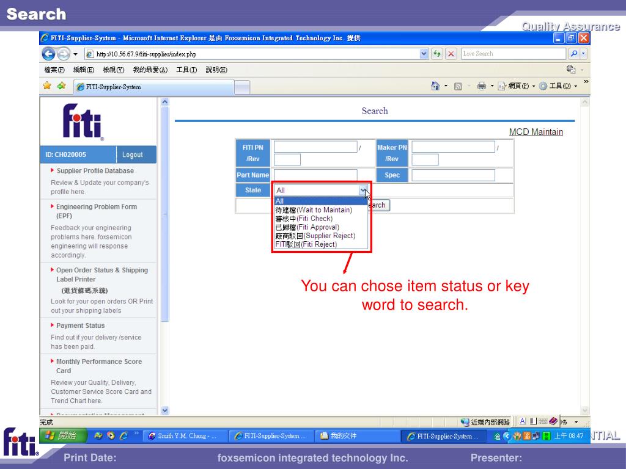626x469 pixels.
Task: Open the 編輯(E) menu
Action: pyautogui.click(x=84, y=70)
